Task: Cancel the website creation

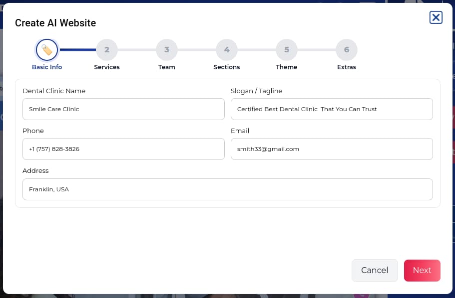Action: [x=375, y=270]
